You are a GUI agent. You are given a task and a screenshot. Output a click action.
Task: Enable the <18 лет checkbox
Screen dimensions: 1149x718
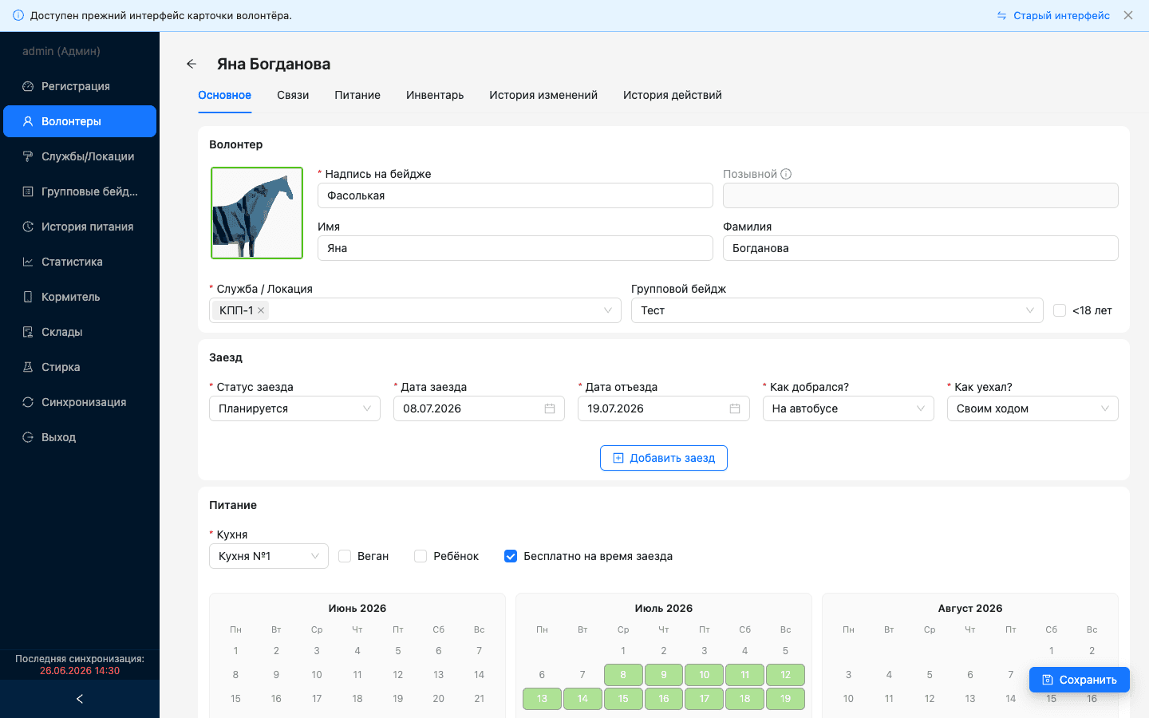click(1060, 310)
